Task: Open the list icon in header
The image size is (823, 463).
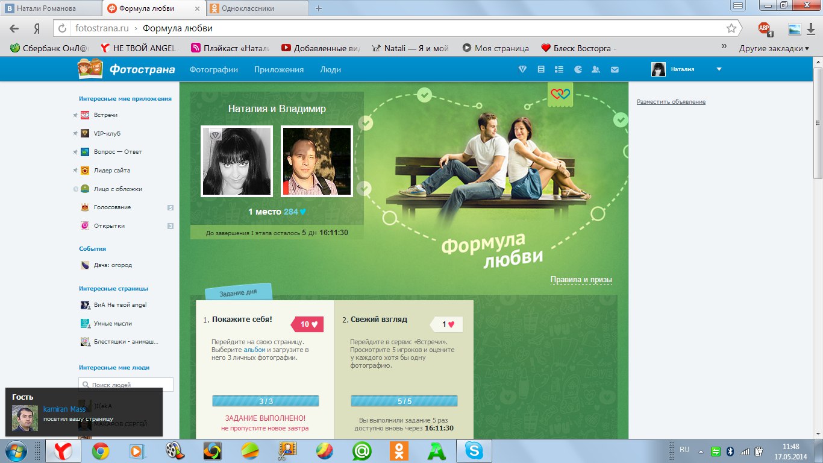Action: pos(559,69)
